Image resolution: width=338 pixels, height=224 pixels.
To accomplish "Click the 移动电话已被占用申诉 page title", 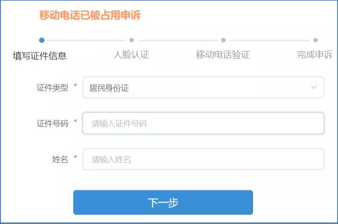I will pos(90,15).
